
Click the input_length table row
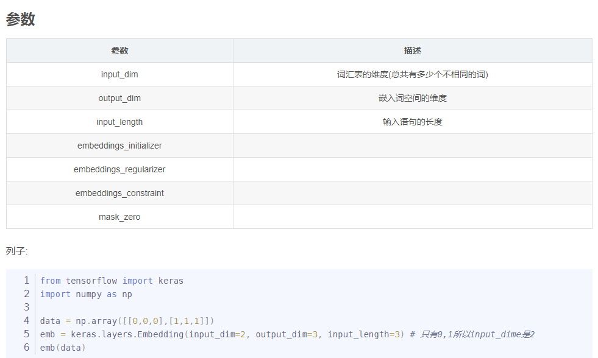119,122
